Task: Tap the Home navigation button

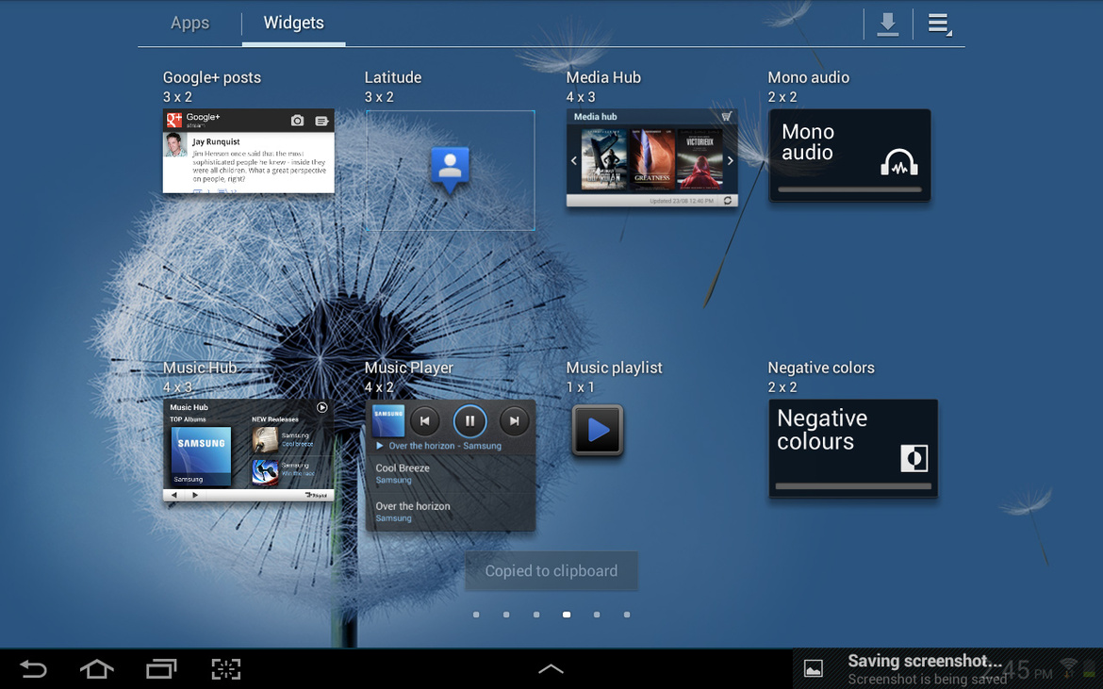Action: (x=97, y=668)
